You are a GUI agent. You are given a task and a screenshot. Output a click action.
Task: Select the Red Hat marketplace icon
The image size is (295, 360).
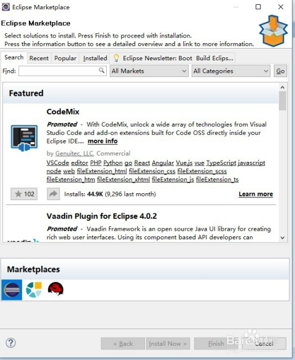(56, 289)
